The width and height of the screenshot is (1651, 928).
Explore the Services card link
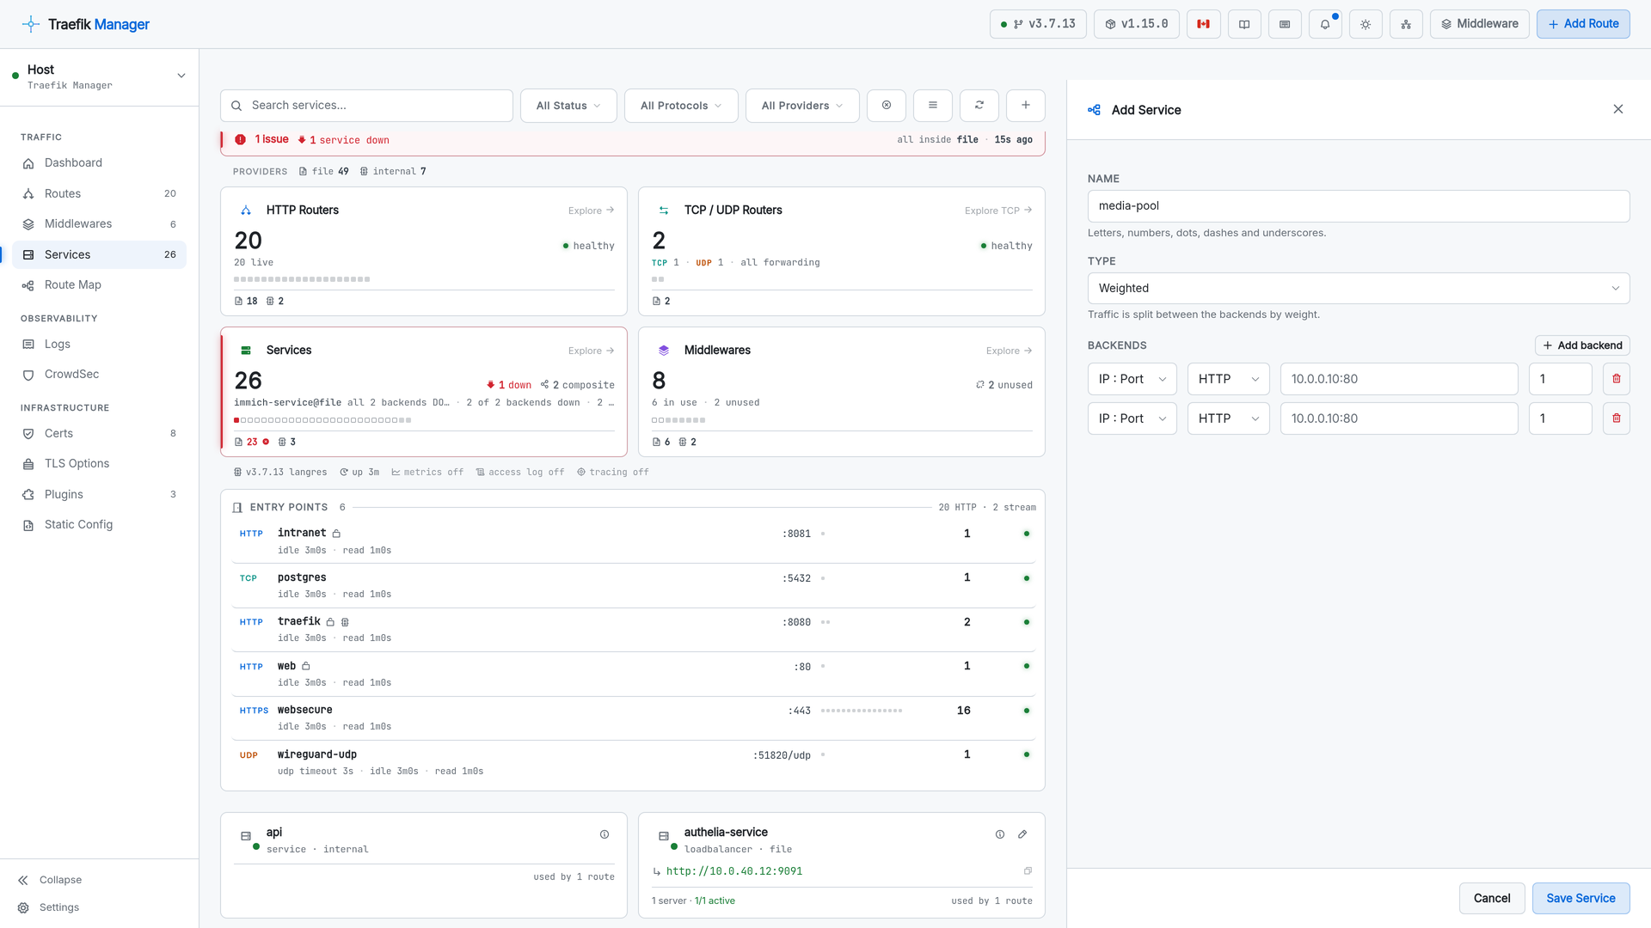click(x=591, y=351)
